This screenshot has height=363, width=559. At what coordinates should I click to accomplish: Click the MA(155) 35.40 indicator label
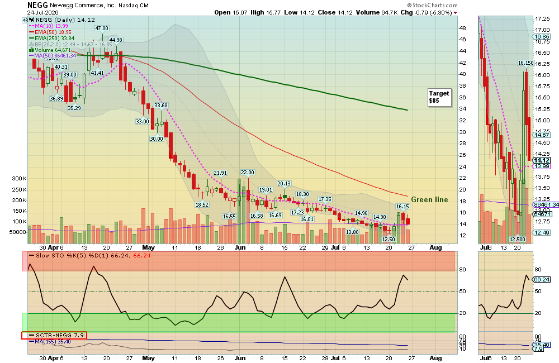pyautogui.click(x=50, y=342)
